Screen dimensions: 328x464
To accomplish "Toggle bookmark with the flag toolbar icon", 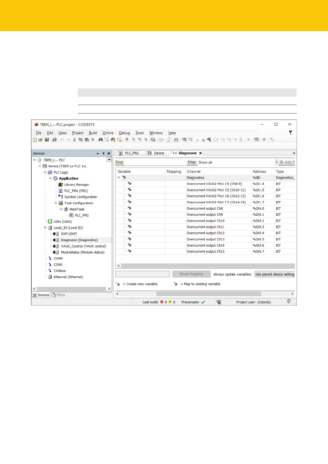I will tap(127, 140).
